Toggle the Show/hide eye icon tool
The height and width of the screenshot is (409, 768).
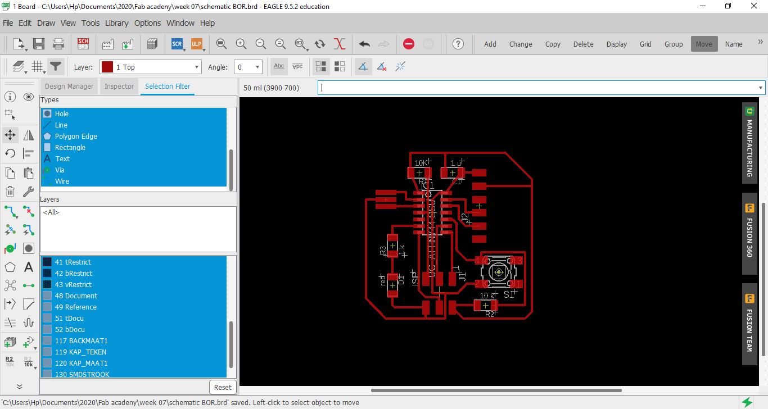[29, 97]
